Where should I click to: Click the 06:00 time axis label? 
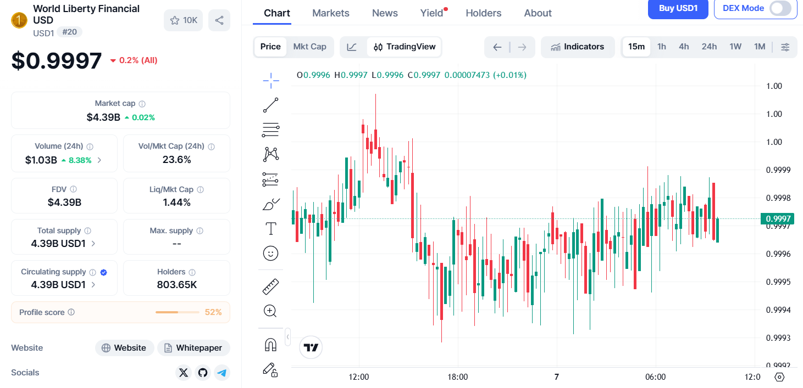656,377
